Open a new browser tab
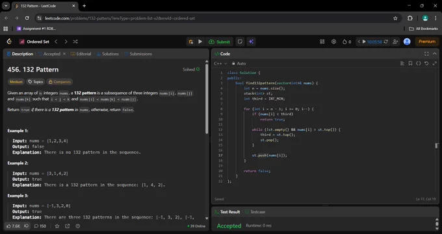Screen dimensions: 442x234 (x=84, y=6)
